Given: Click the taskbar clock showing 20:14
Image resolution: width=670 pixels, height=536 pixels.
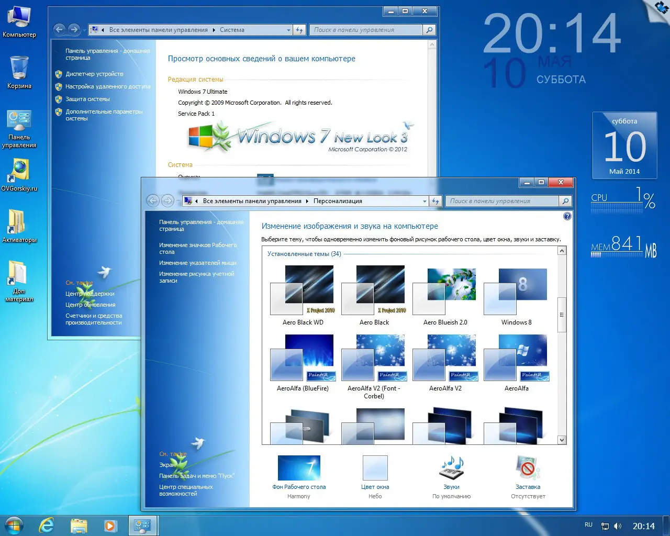Looking at the screenshot, I should tap(643, 526).
